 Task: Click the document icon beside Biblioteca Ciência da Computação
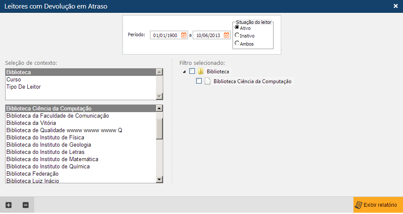click(x=208, y=81)
